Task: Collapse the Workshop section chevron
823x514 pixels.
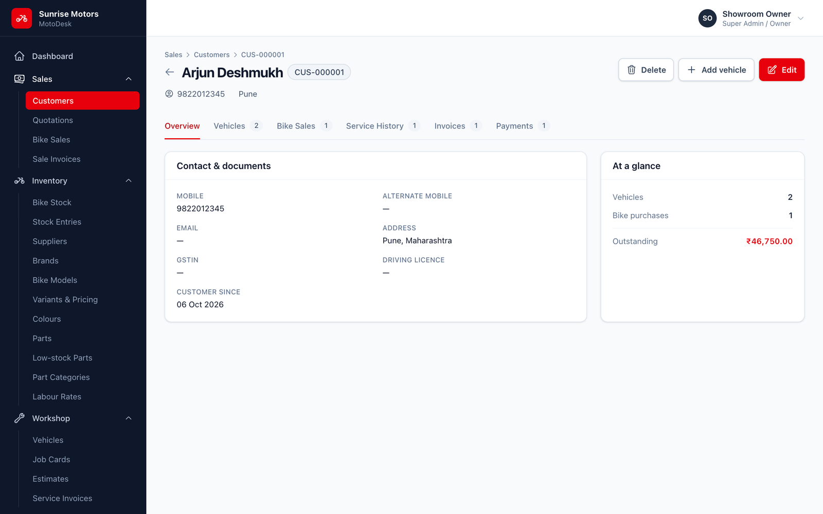Action: (x=129, y=418)
